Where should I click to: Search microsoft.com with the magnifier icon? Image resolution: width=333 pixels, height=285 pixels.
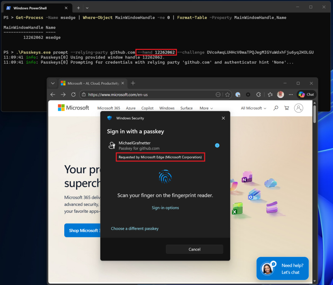[x=276, y=108]
